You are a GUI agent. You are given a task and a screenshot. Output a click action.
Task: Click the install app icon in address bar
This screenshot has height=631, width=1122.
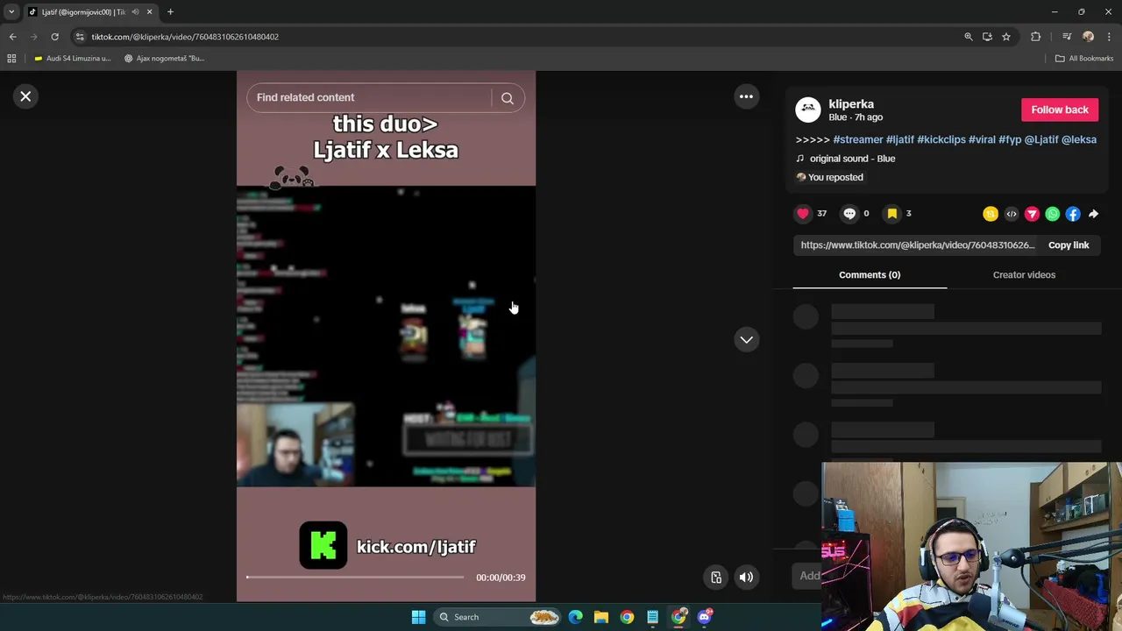987,37
